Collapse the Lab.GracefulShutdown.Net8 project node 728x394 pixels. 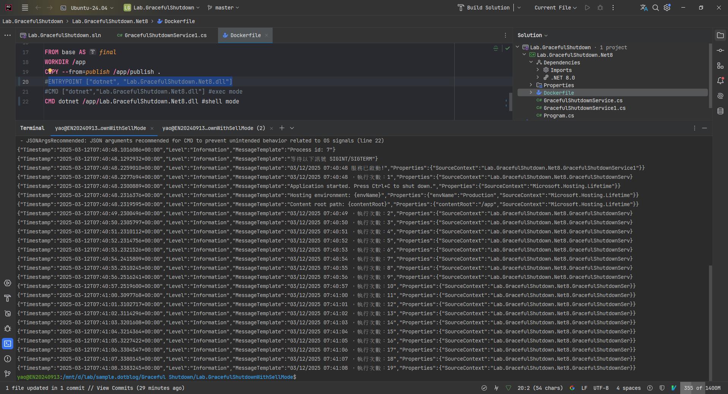pyautogui.click(x=524, y=55)
